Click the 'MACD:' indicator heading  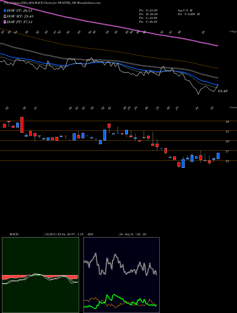pos(14,234)
